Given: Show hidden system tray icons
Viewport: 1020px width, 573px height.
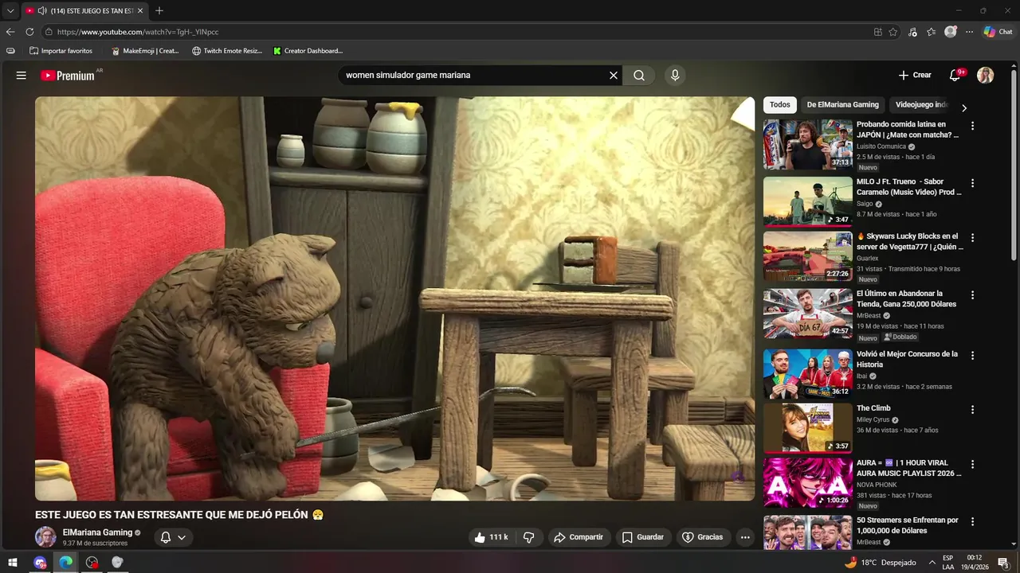Looking at the screenshot, I should tap(932, 563).
